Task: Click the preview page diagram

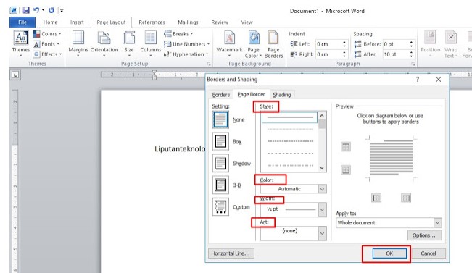Action: coord(391,158)
